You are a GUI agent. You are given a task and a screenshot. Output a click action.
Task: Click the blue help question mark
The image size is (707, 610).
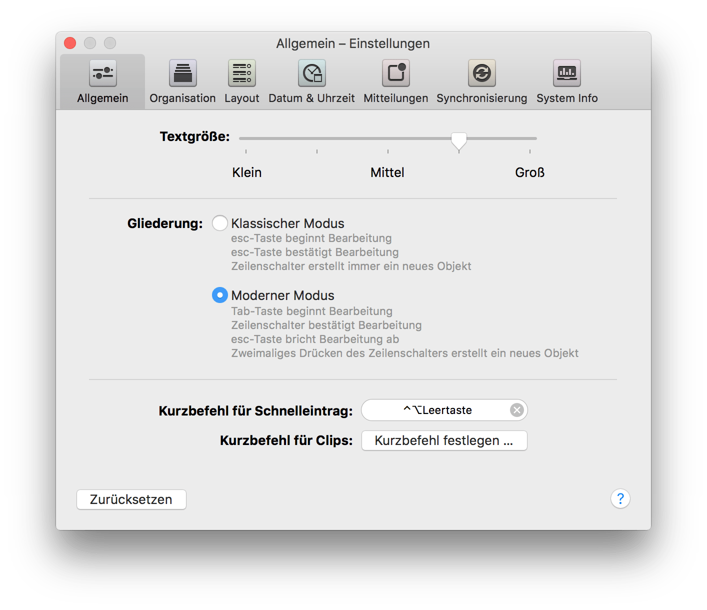[620, 498]
